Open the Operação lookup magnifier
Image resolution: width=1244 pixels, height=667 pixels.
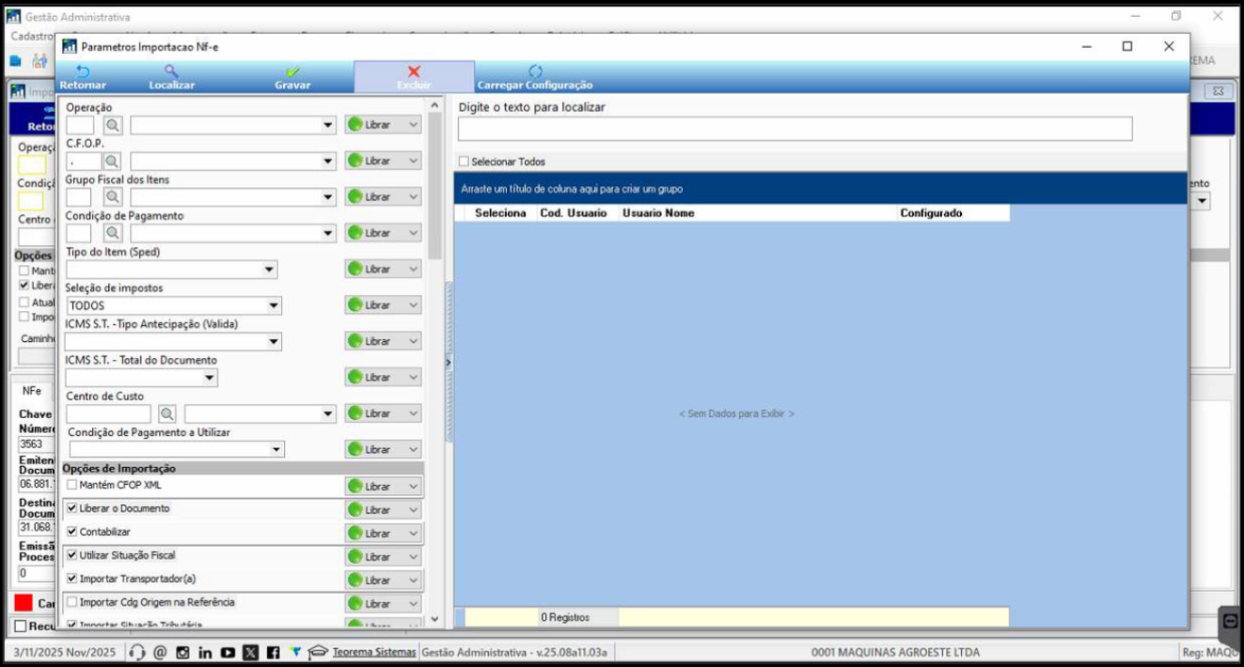click(x=112, y=125)
